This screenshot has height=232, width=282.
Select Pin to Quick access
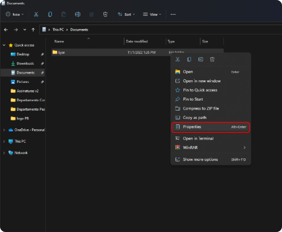(211, 90)
